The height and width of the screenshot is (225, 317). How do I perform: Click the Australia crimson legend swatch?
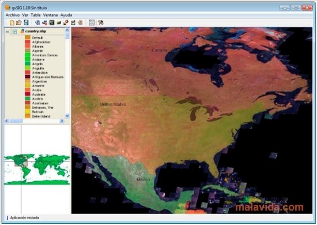coord(28,94)
